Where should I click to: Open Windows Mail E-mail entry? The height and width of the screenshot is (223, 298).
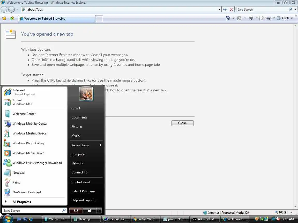pyautogui.click(x=35, y=102)
